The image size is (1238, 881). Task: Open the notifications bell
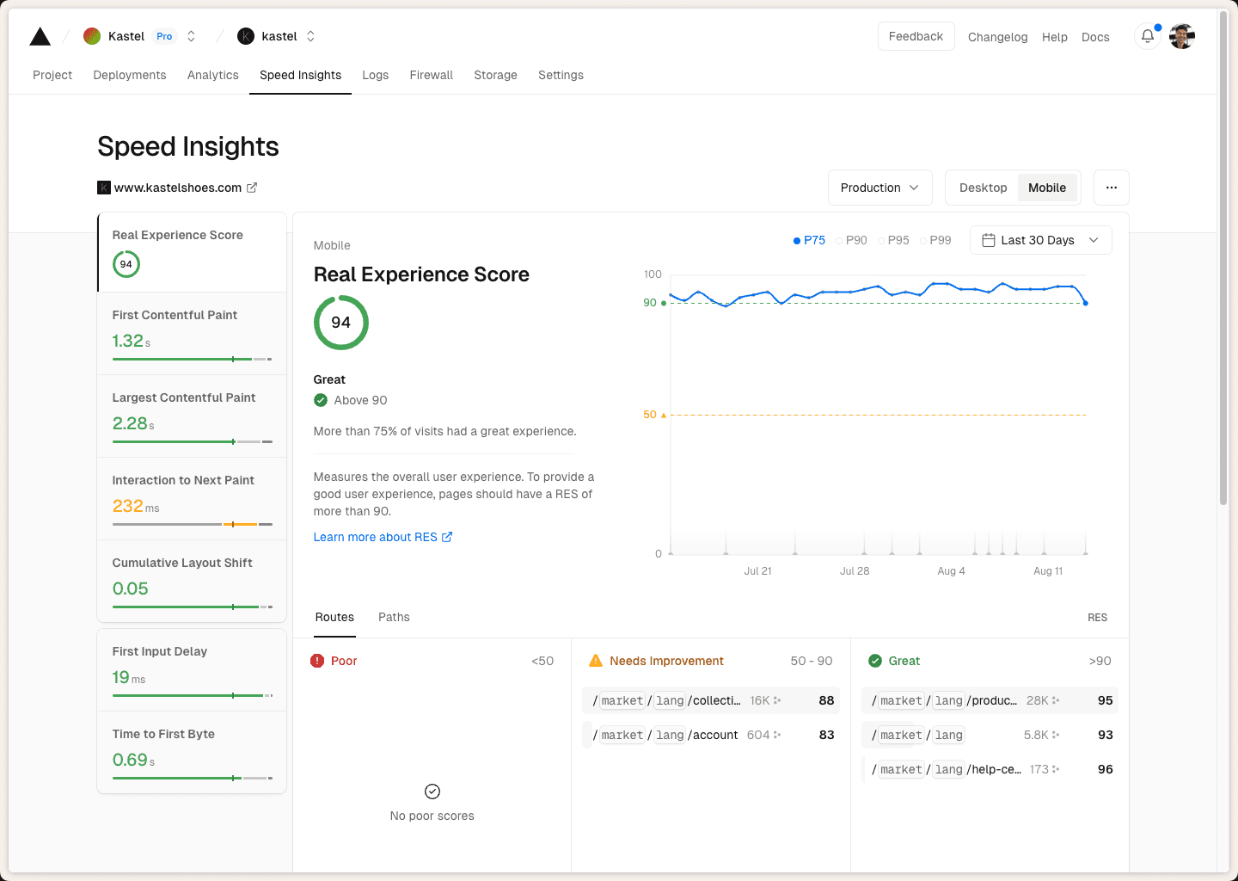(x=1147, y=36)
